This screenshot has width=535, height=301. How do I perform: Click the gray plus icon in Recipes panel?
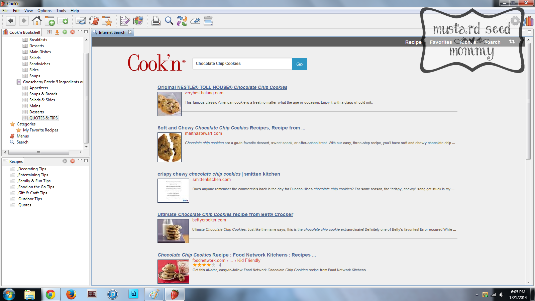tap(65, 161)
